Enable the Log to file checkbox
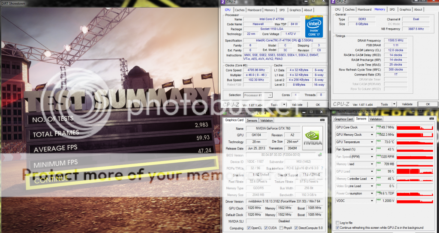 pos(337,223)
